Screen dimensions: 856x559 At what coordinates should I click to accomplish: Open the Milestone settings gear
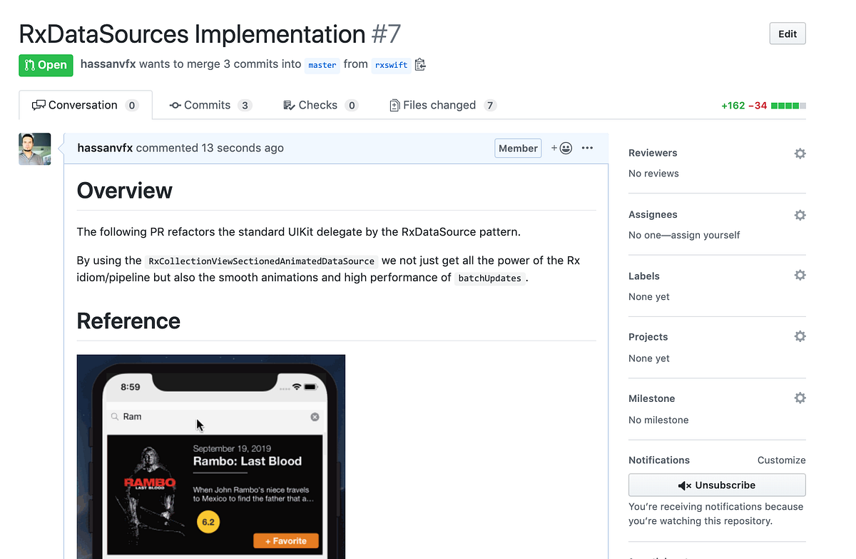click(799, 398)
